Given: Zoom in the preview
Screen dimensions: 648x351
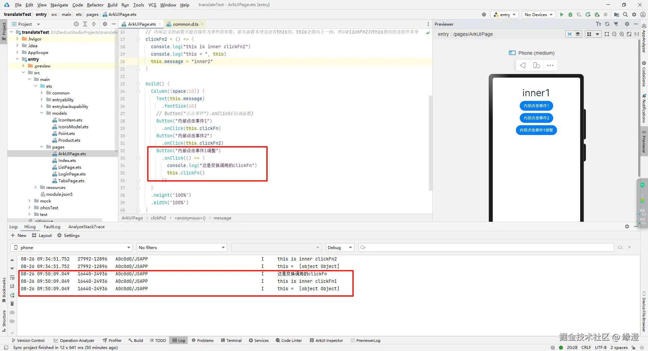Looking at the screenshot, I should 622,34.
